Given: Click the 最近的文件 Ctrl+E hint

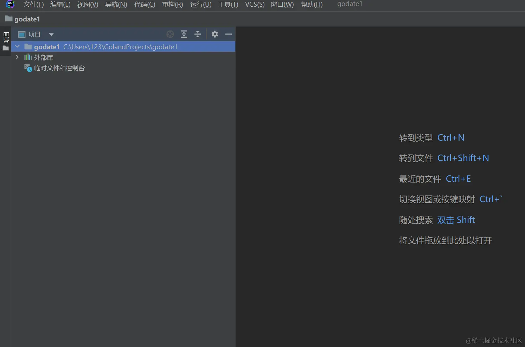Looking at the screenshot, I should point(435,179).
